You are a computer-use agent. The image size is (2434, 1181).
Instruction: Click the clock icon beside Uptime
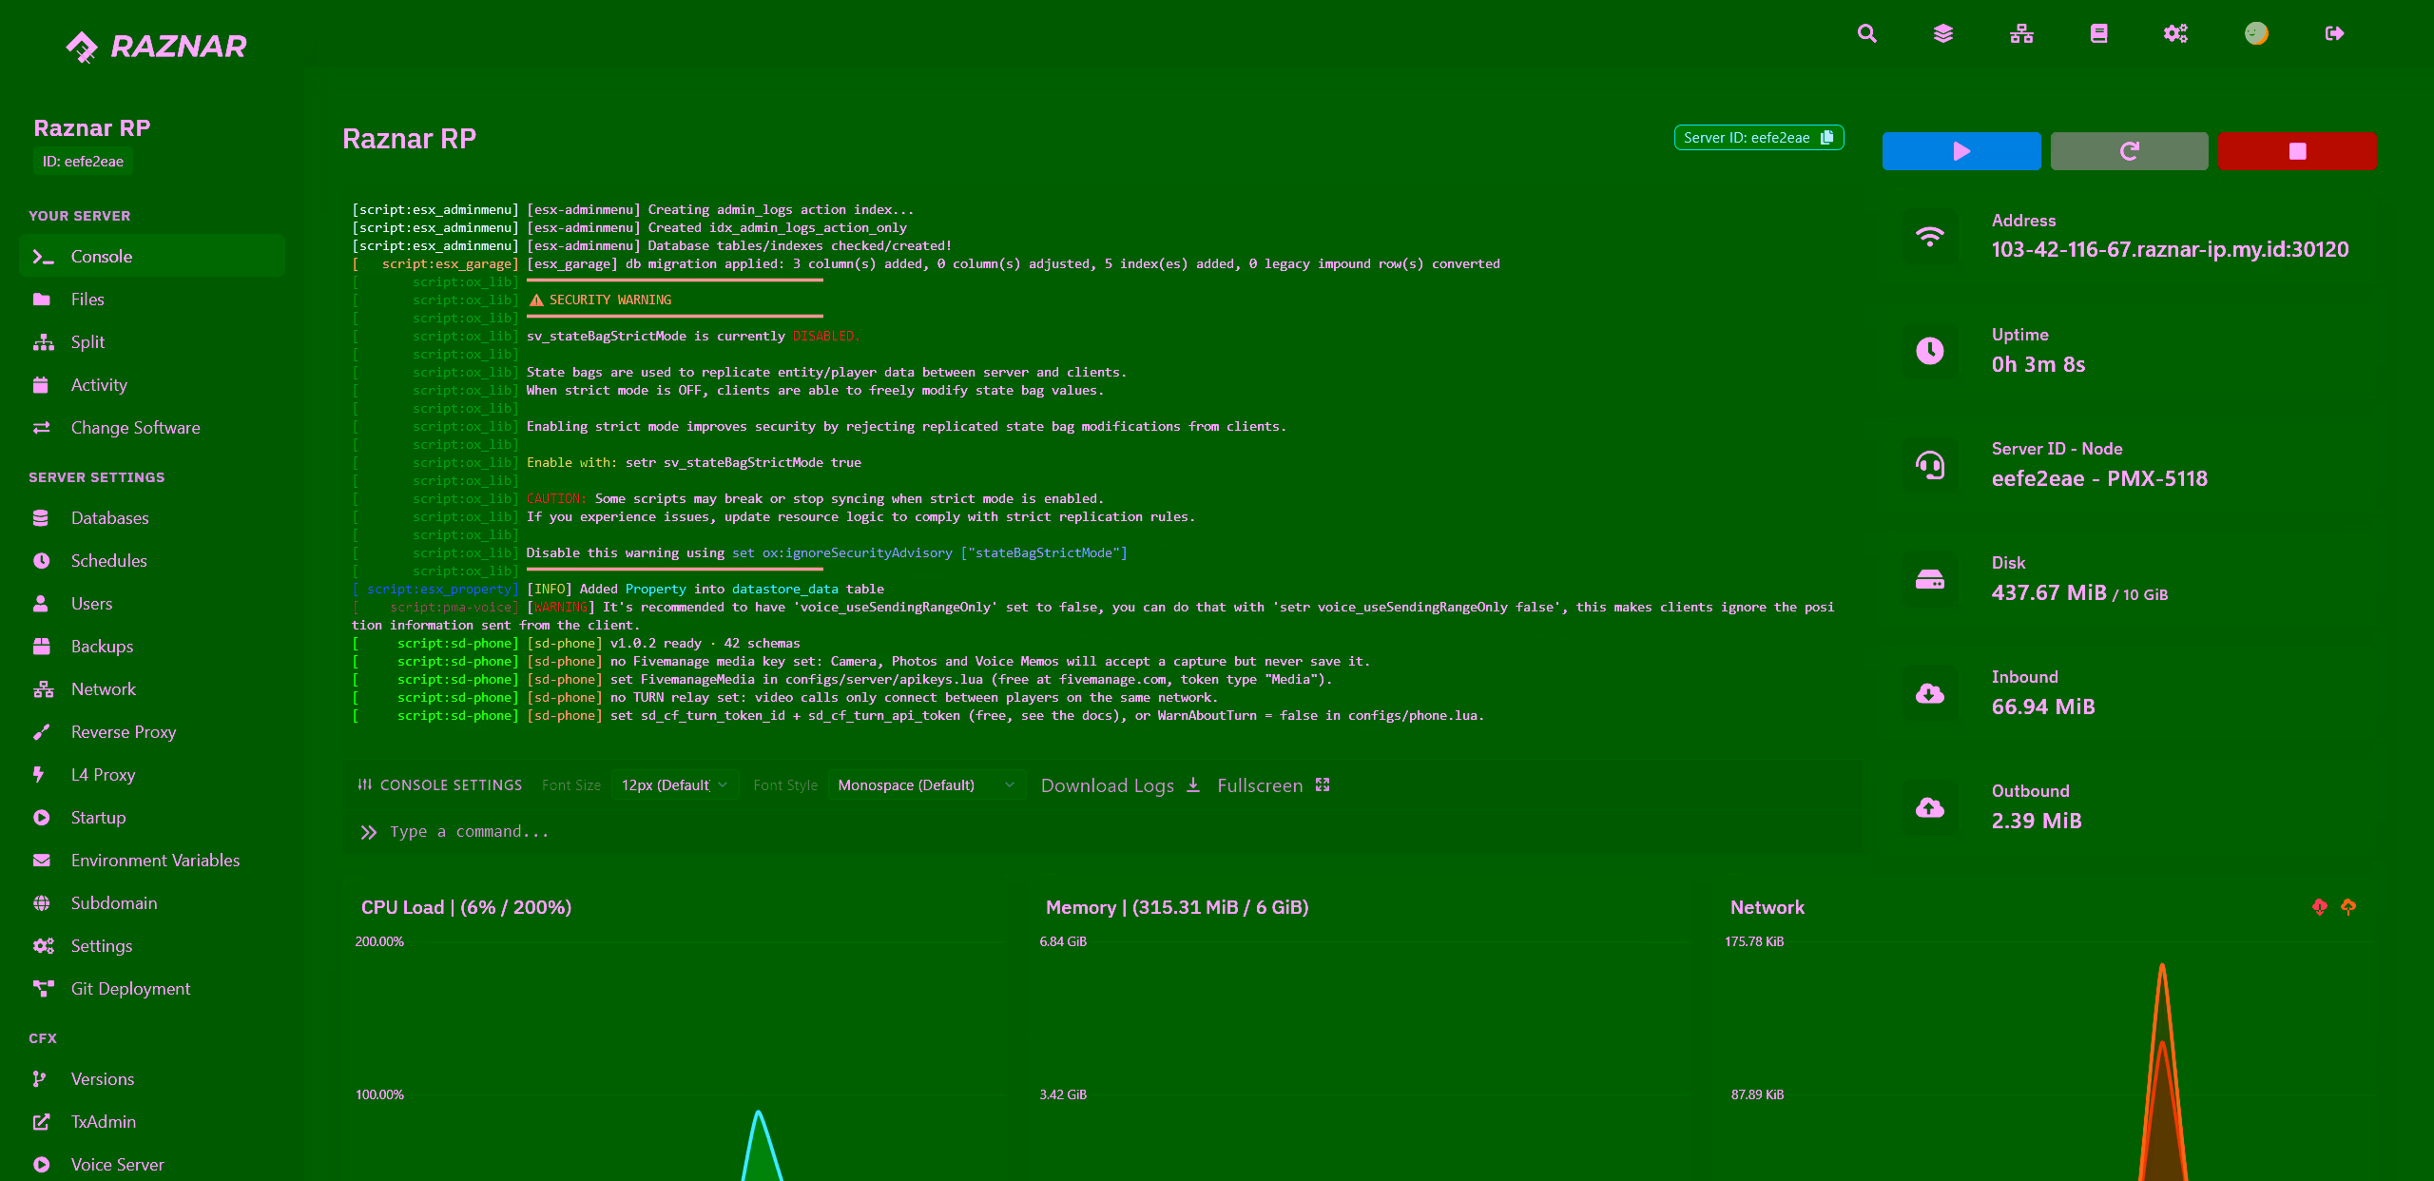click(x=1930, y=351)
